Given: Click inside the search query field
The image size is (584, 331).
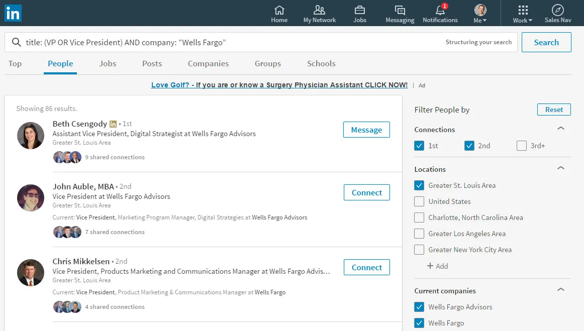Looking at the screenshot, I should [x=226, y=43].
